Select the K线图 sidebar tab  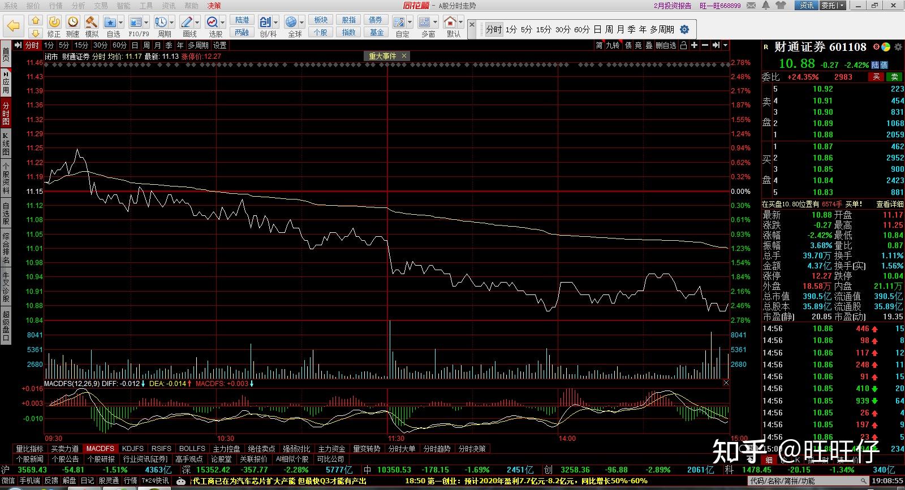coord(6,144)
